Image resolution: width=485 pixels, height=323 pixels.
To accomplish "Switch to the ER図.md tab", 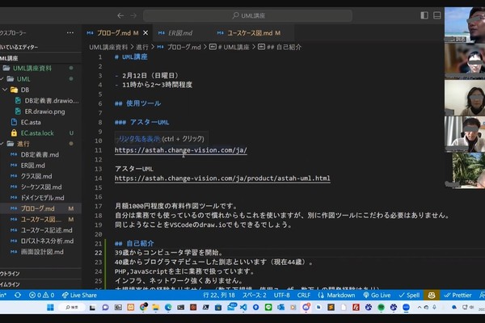I will [x=180, y=33].
